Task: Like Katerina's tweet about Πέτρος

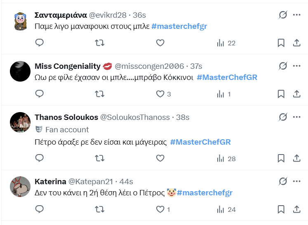Action: coord(160,209)
